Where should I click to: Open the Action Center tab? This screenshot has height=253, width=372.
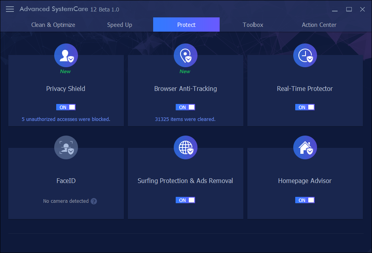pyautogui.click(x=319, y=25)
